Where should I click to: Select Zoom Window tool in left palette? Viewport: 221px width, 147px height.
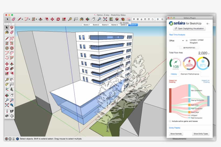[12, 100]
